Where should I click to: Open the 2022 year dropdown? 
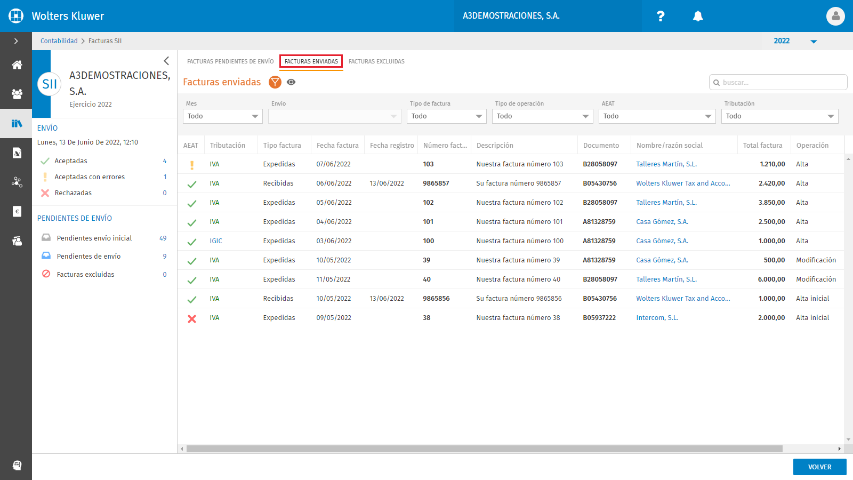pos(795,41)
